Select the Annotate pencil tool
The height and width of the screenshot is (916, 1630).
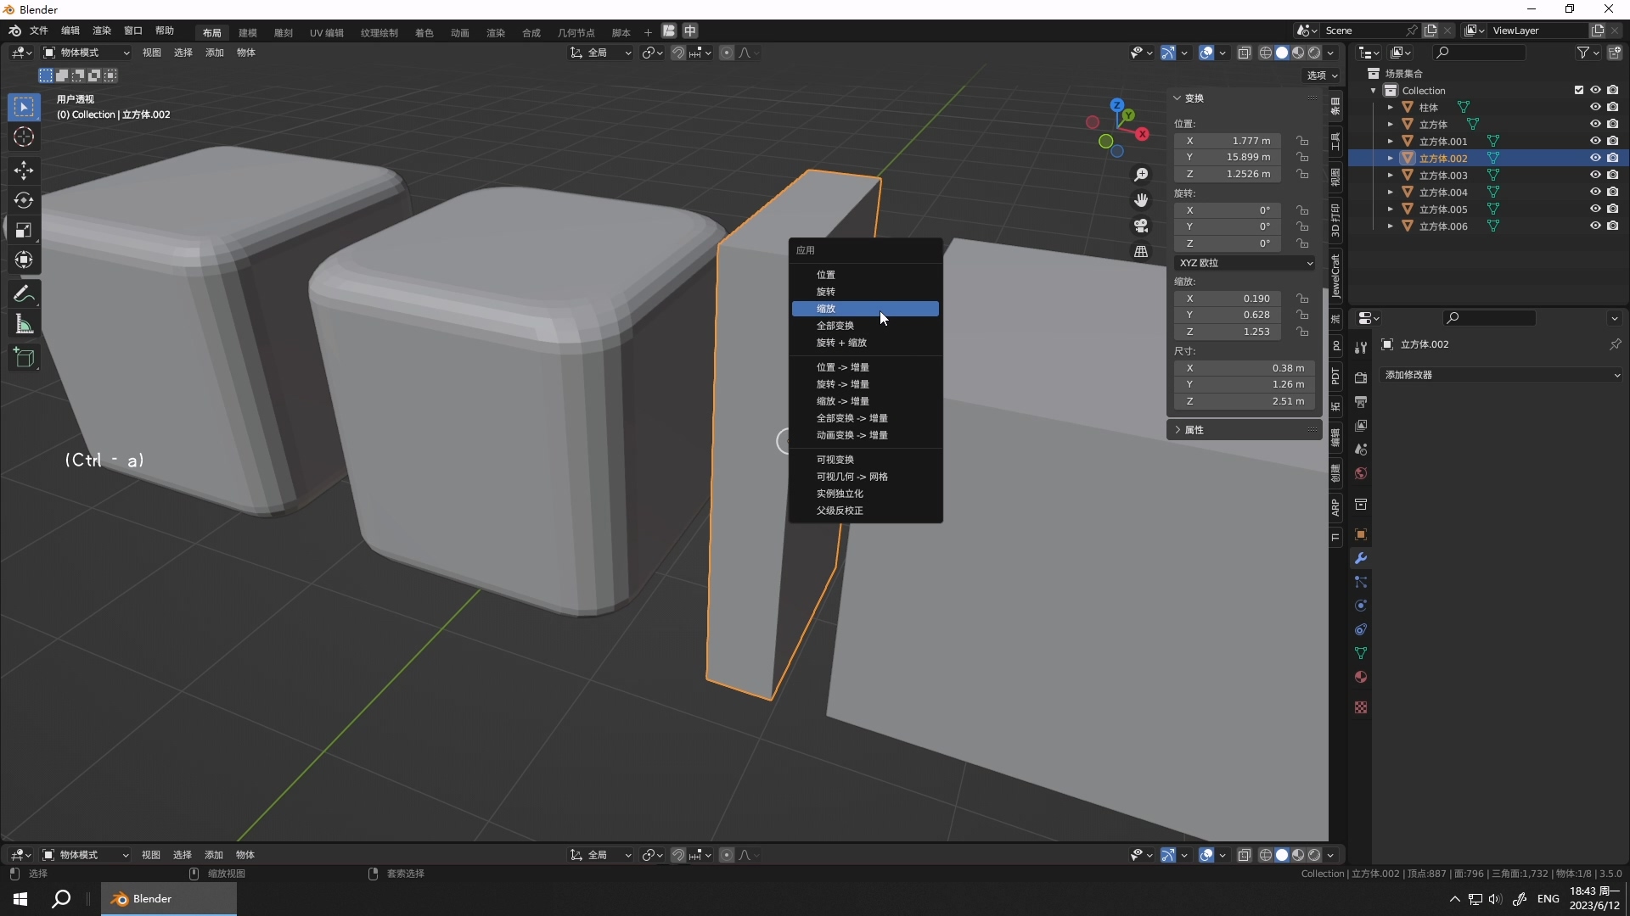(24, 294)
